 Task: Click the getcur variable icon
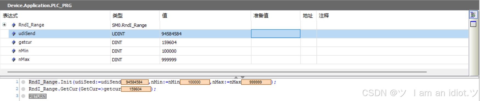(x=13, y=42)
